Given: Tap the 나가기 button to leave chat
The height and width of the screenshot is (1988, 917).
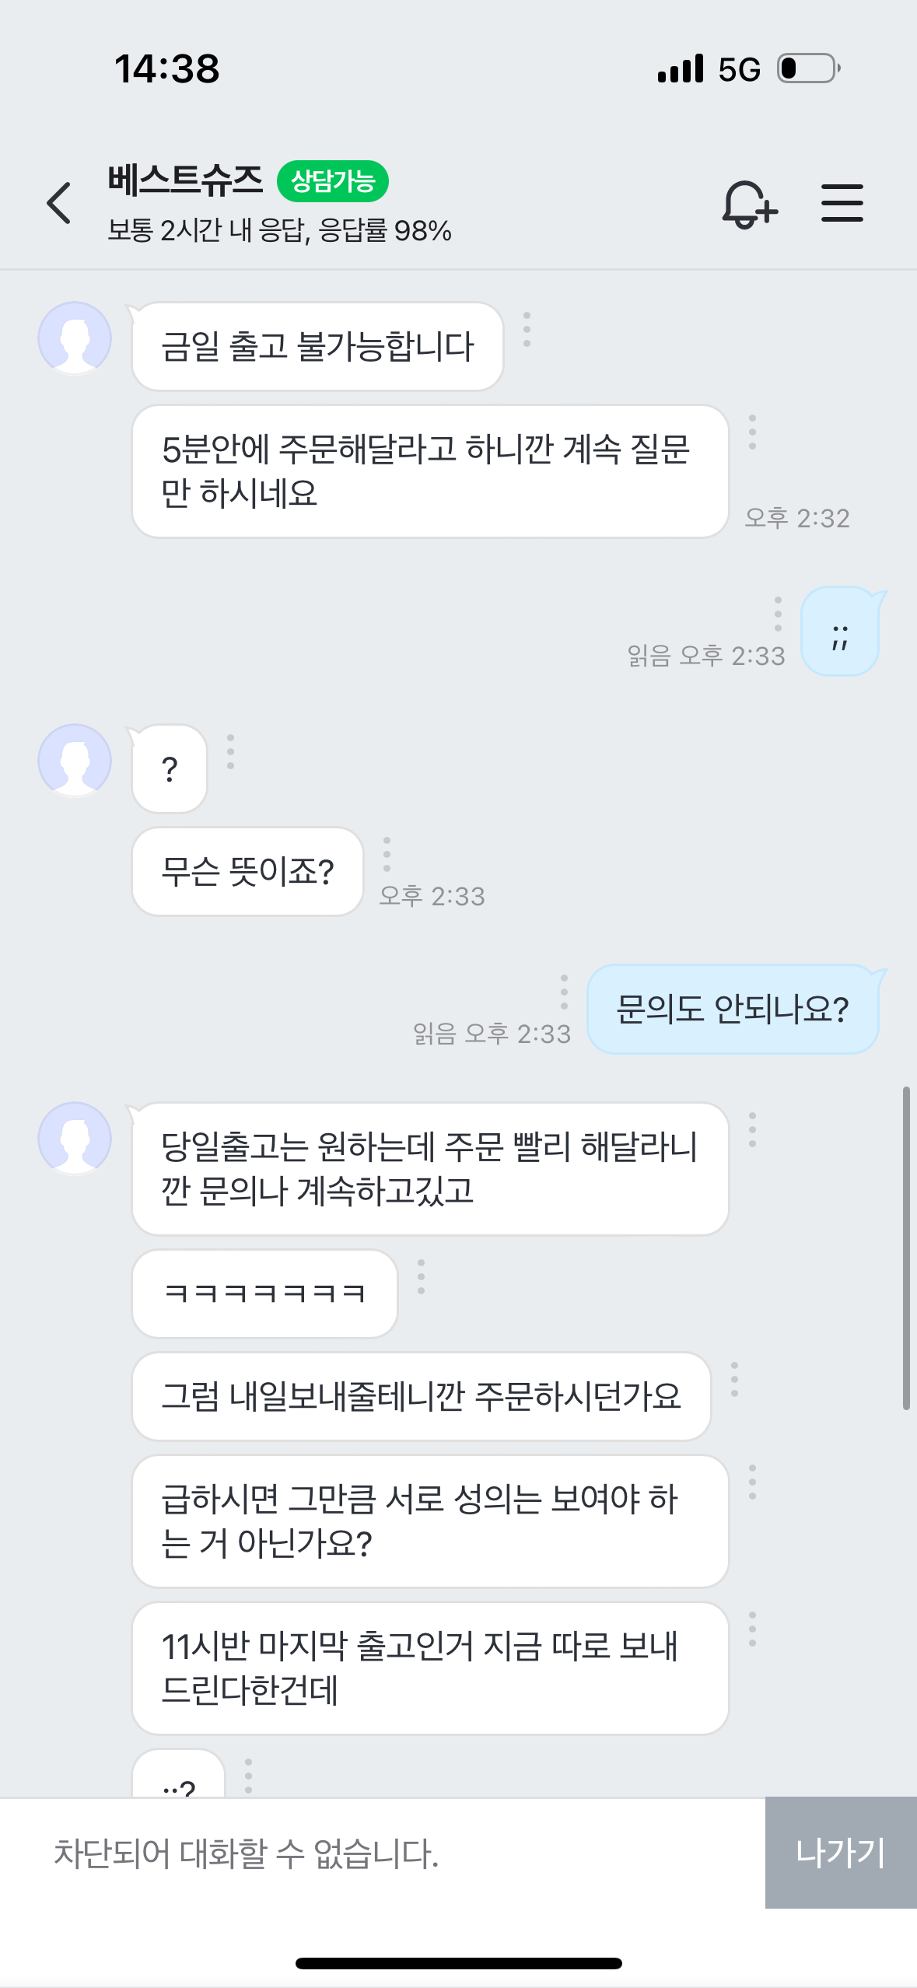Looking at the screenshot, I should (x=841, y=1852).
